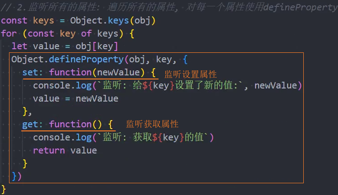
Task: Place cursor on the 'for' keyword
Action: click(9, 34)
